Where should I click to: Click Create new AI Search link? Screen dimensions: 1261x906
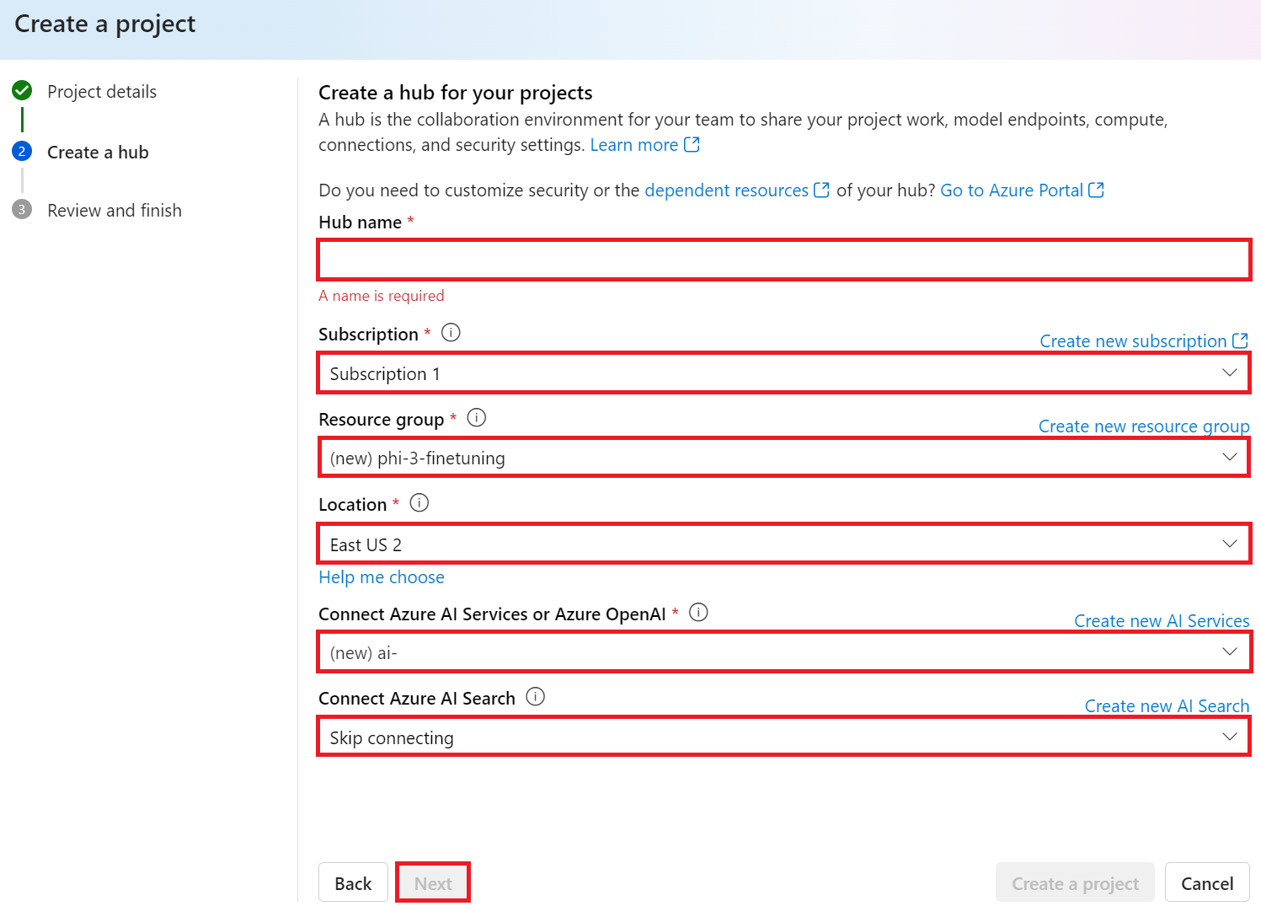click(x=1167, y=706)
